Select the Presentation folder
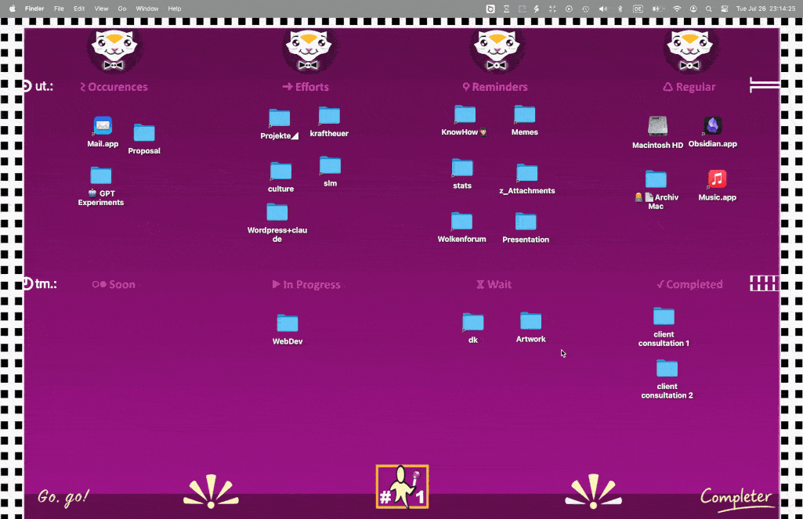Viewport: 803px width, 519px height. pos(526,222)
